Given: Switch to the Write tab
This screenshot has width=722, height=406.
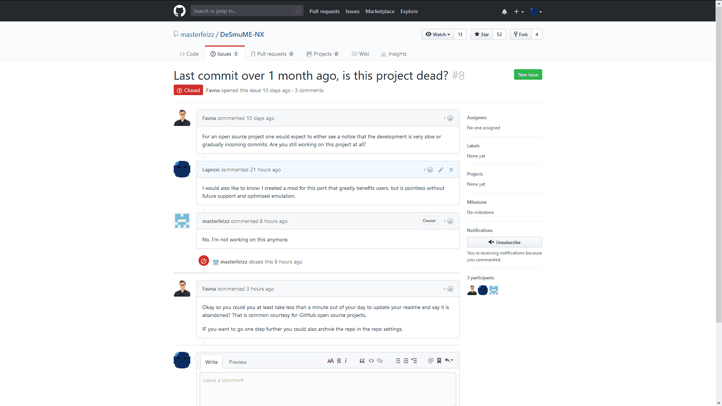Looking at the screenshot, I should [211, 362].
